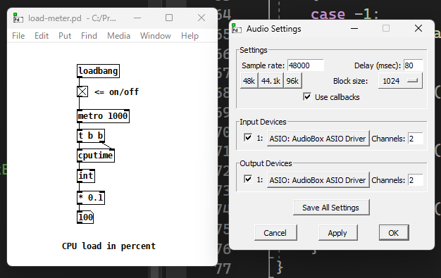Click the Pd icon in load-meter.pd title bar
Image resolution: width=441 pixels, height=278 pixels.
tap(18, 18)
